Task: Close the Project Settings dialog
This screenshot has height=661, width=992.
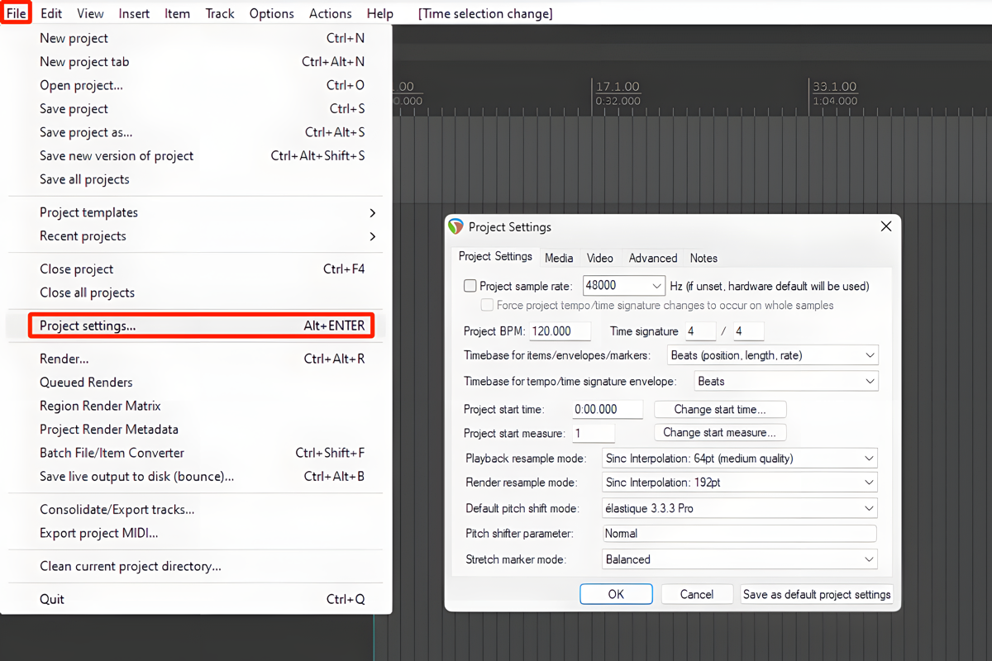Action: tap(885, 226)
